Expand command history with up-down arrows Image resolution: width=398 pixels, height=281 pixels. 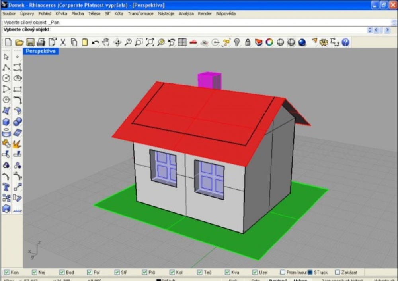pos(370,30)
